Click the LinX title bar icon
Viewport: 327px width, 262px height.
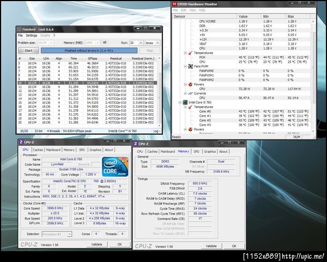coord(20,29)
